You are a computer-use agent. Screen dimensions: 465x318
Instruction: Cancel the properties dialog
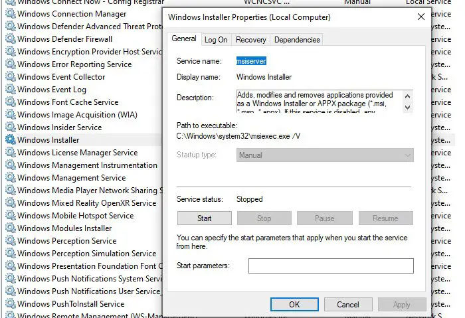pyautogui.click(x=348, y=304)
